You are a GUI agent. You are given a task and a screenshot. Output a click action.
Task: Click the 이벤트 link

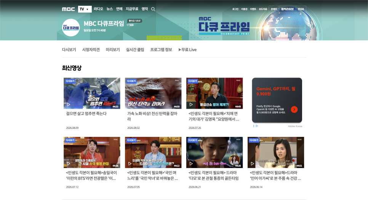pos(253,9)
